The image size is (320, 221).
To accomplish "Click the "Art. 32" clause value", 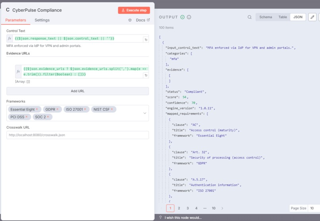I will 199,152.
